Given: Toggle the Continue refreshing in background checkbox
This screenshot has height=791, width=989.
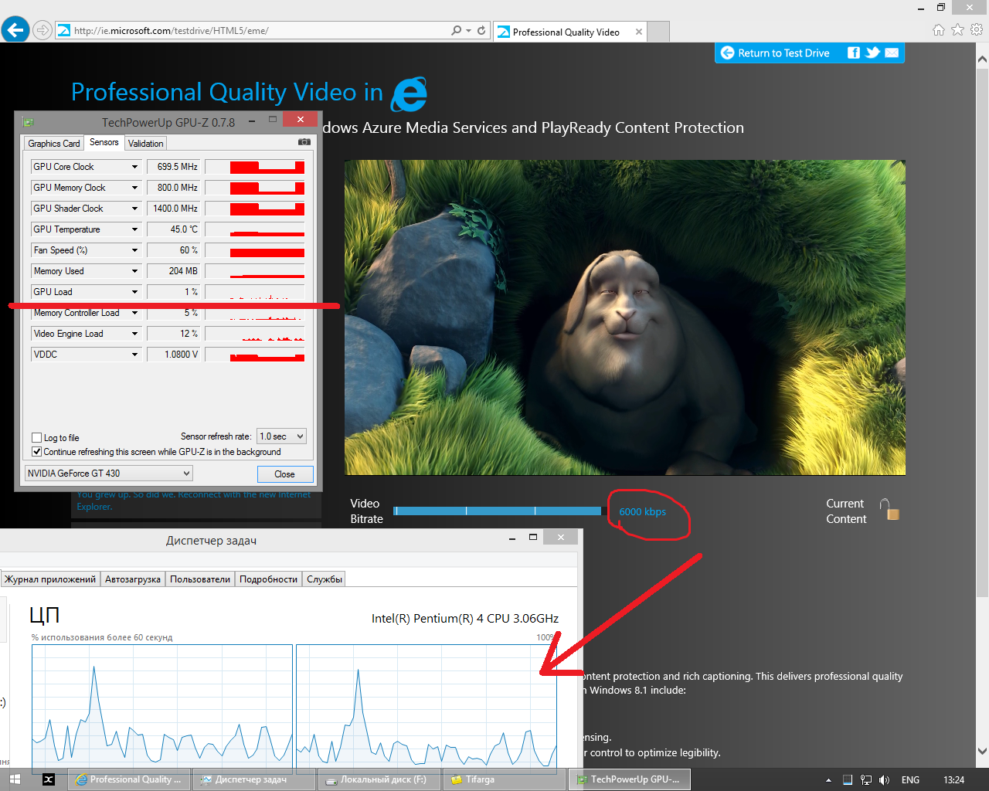Looking at the screenshot, I should (36, 451).
